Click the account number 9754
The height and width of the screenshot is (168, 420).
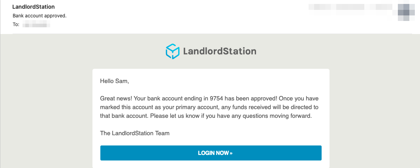pos(217,98)
